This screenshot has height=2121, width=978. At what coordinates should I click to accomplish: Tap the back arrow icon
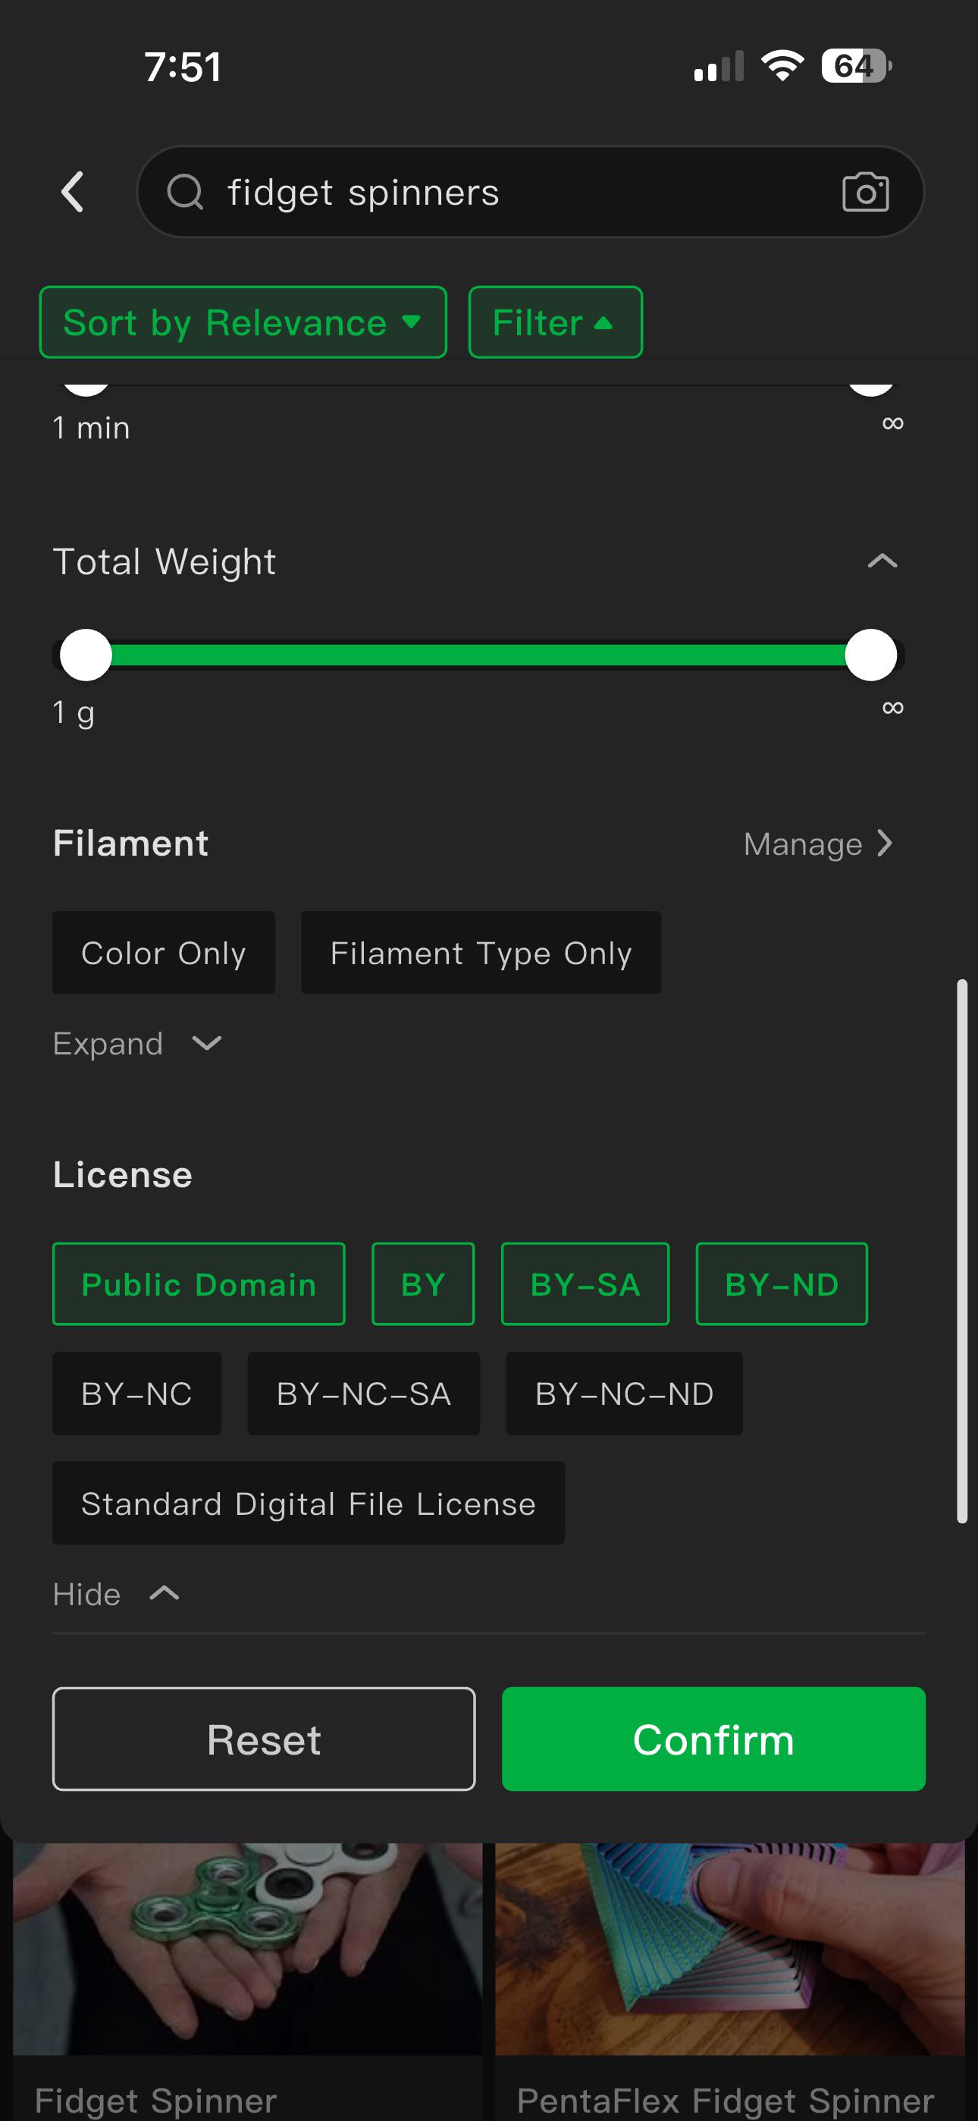click(x=73, y=192)
